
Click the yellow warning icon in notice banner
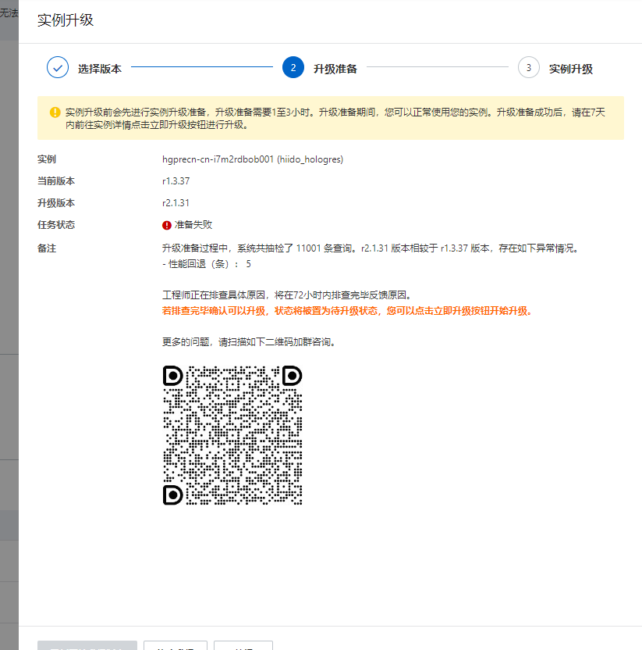pos(55,112)
